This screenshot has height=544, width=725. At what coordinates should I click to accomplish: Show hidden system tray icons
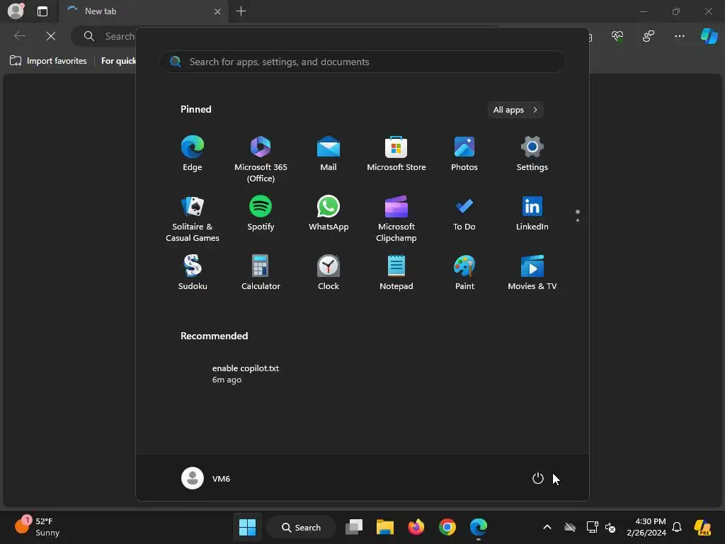coord(547,527)
